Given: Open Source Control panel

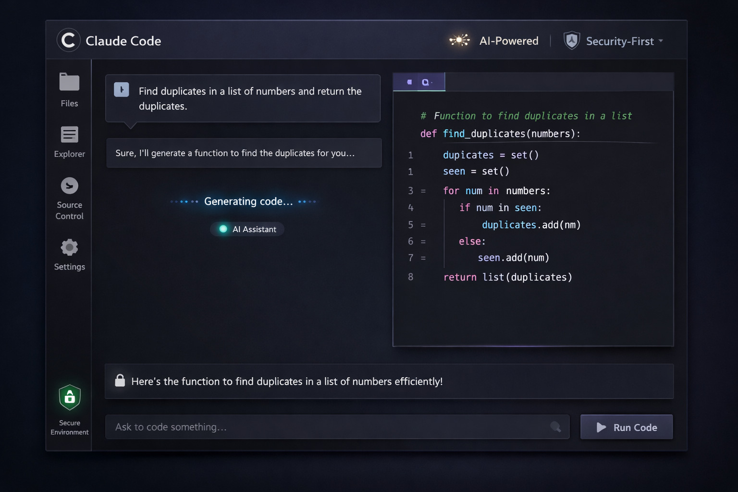Looking at the screenshot, I should (69, 198).
